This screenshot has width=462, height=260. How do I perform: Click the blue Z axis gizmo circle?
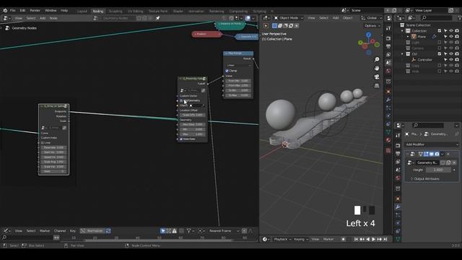[368, 35]
